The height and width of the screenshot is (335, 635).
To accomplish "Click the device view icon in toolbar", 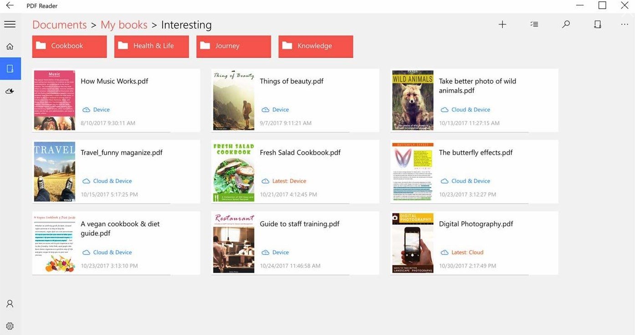I will point(598,25).
